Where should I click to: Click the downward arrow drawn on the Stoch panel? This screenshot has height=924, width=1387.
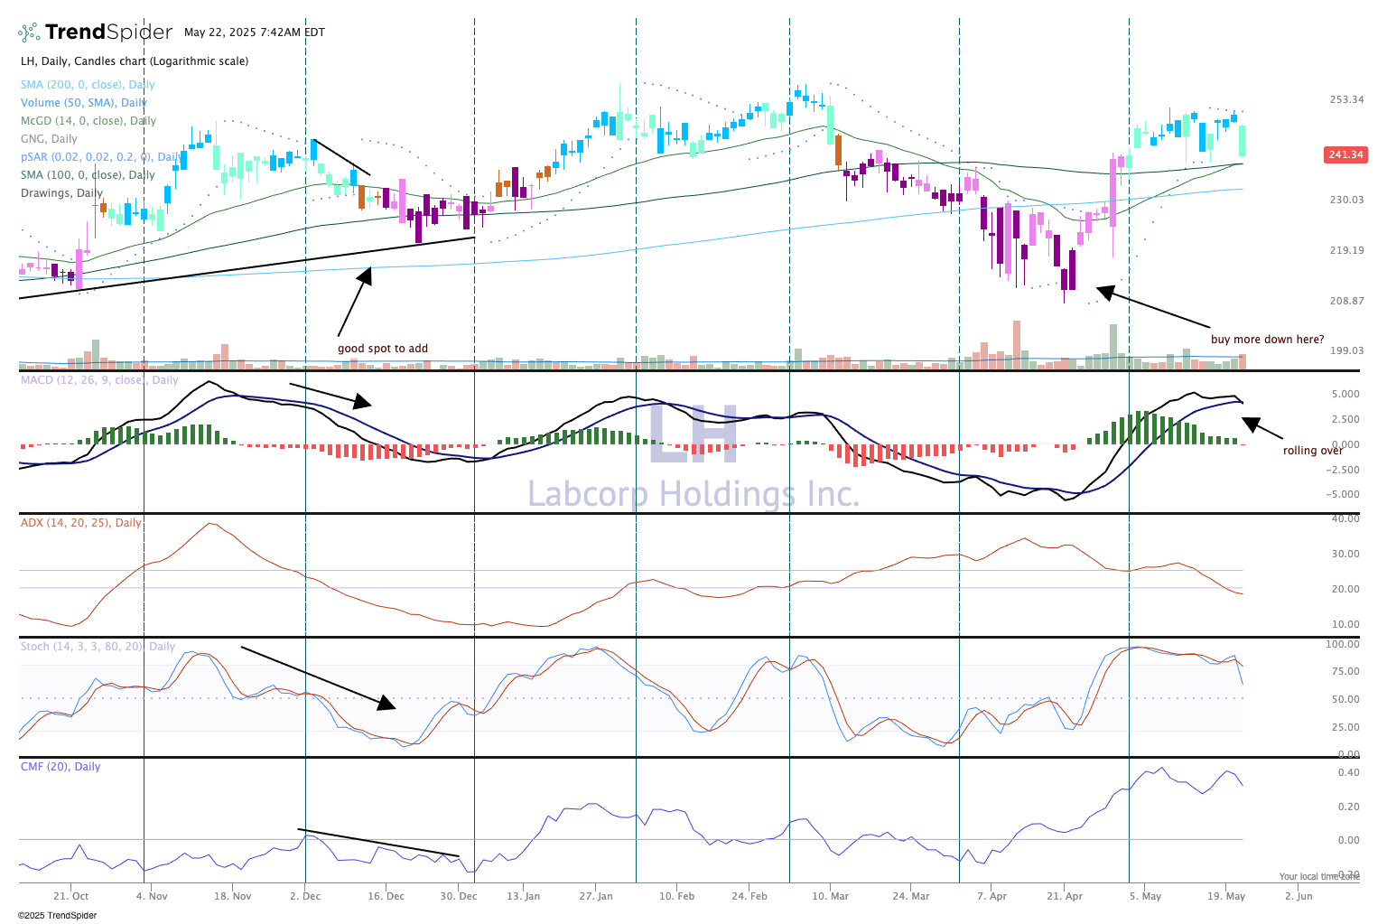(386, 704)
